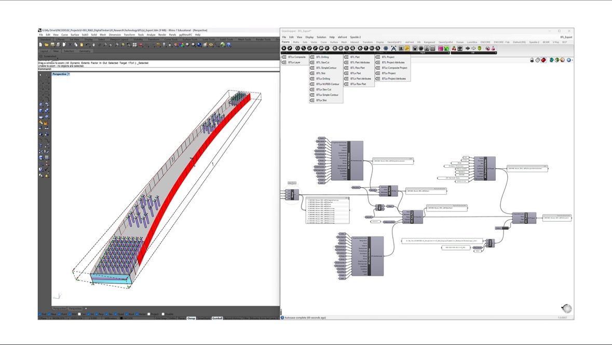
Task: Open the blue sphere display dropdown in Grasshopper
Action: point(569,60)
